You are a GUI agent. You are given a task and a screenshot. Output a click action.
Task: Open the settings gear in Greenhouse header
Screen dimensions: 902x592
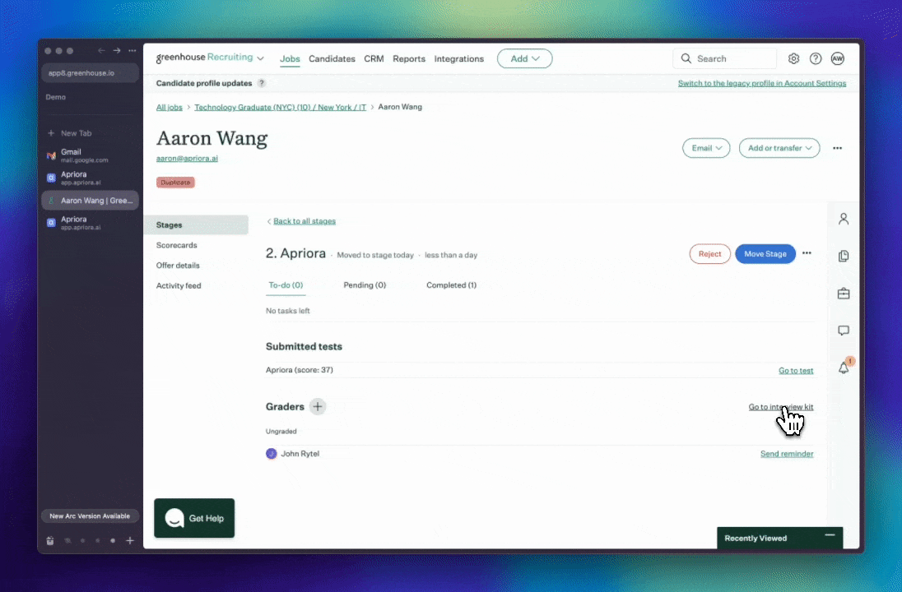pos(793,58)
